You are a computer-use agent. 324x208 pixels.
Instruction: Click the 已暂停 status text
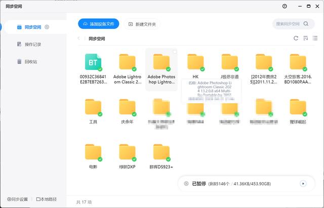coord(199,184)
